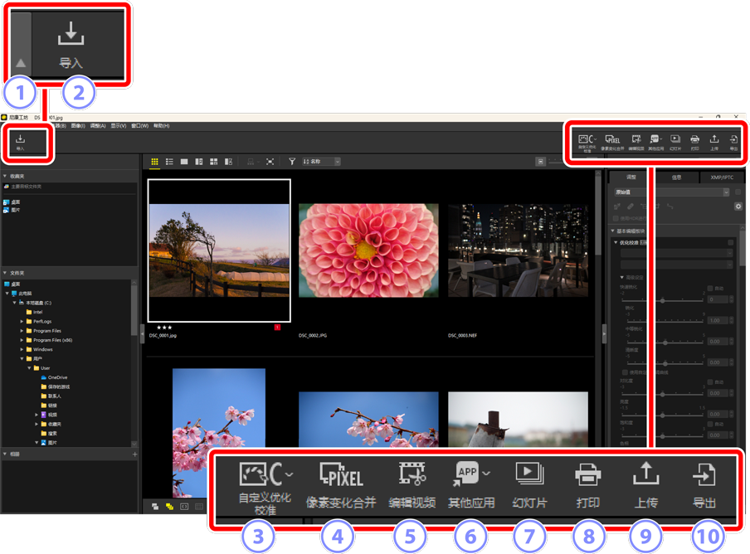This screenshot has width=750, height=554.
Task: Click 导出 (Export) in the enlarged bottom toolbar
Action: pos(704,484)
